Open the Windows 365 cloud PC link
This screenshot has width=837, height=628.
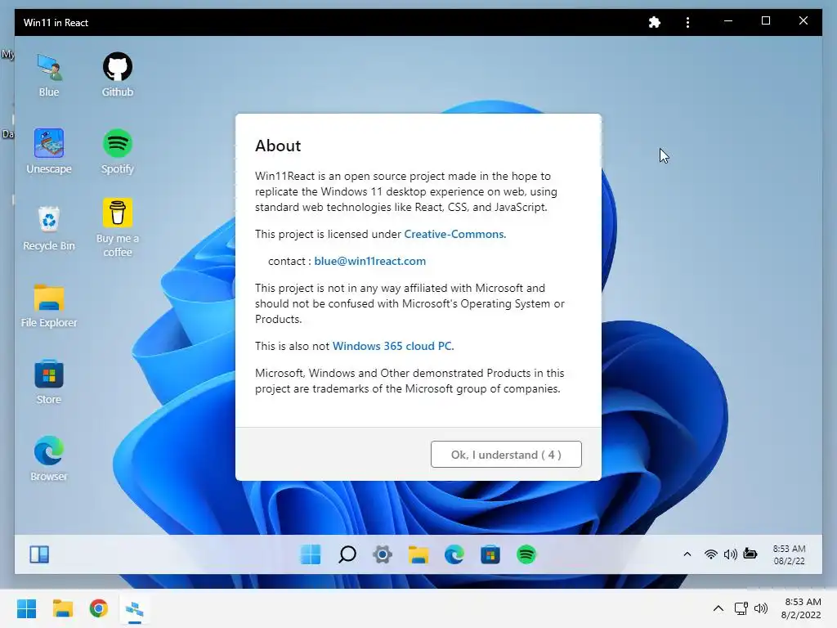[x=392, y=346]
